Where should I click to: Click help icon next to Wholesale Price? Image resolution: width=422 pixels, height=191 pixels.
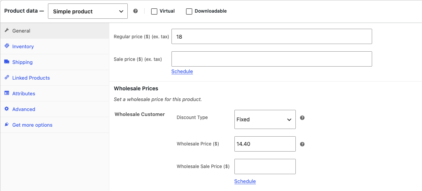[x=302, y=144]
